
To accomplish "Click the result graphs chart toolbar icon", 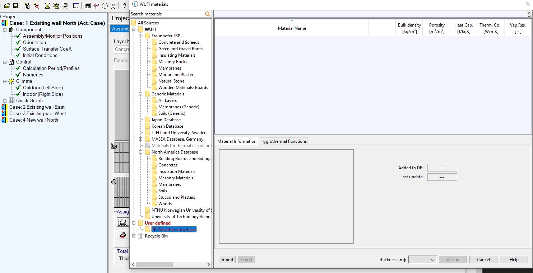I will (x=96, y=6).
